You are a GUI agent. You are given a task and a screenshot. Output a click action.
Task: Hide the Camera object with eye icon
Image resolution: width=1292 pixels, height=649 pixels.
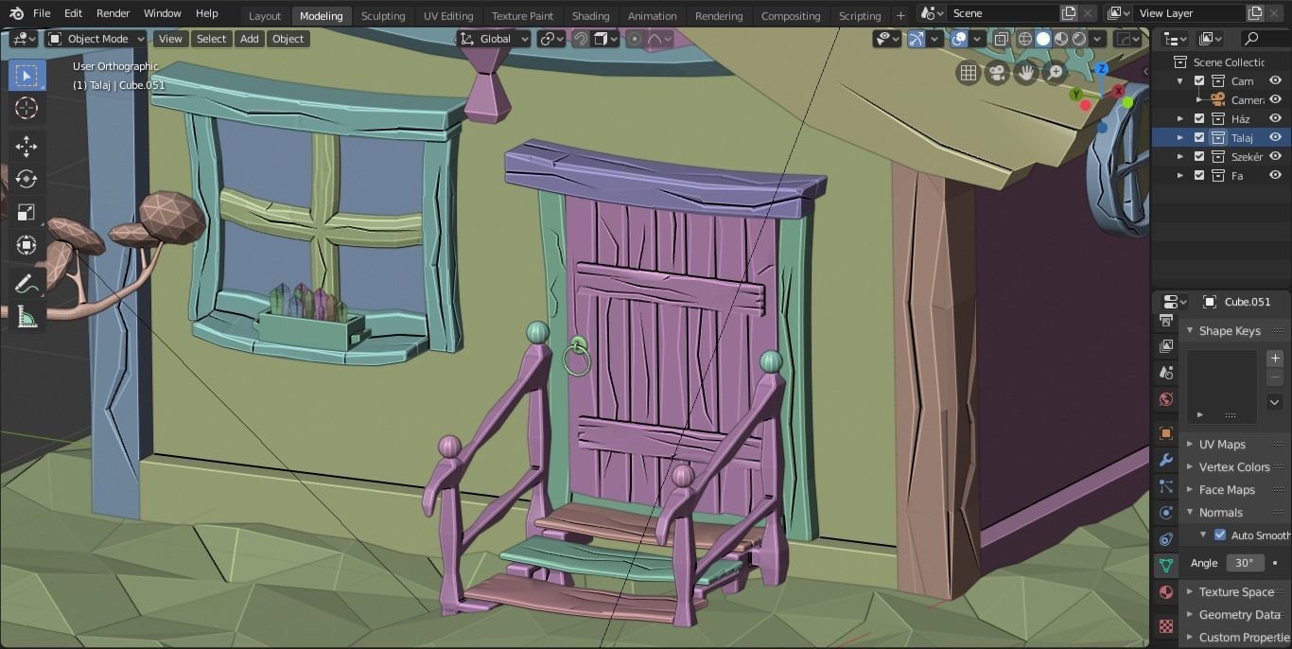point(1275,100)
